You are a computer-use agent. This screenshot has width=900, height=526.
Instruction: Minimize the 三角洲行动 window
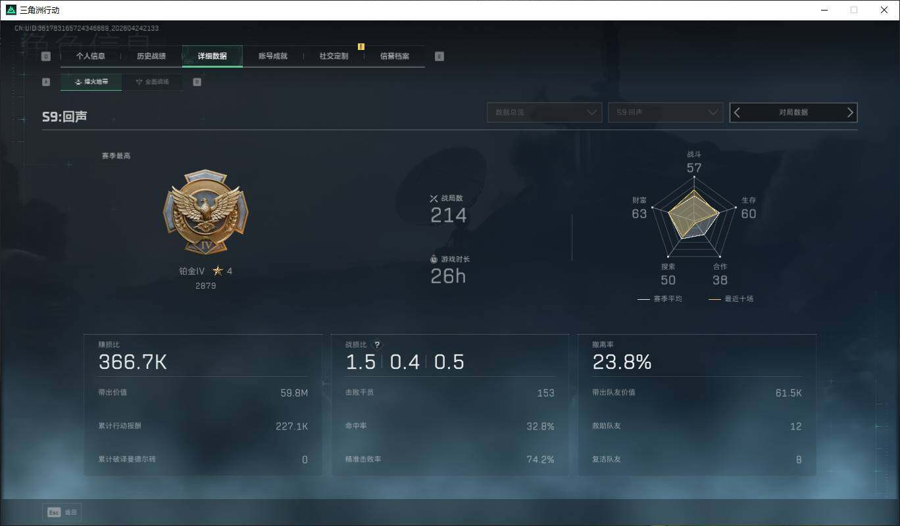[x=824, y=10]
